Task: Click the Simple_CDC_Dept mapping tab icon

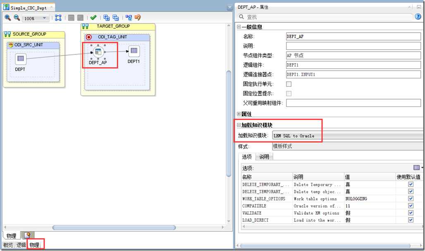Action: [6, 7]
